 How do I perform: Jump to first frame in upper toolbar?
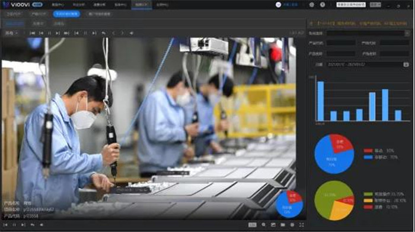(x=33, y=33)
